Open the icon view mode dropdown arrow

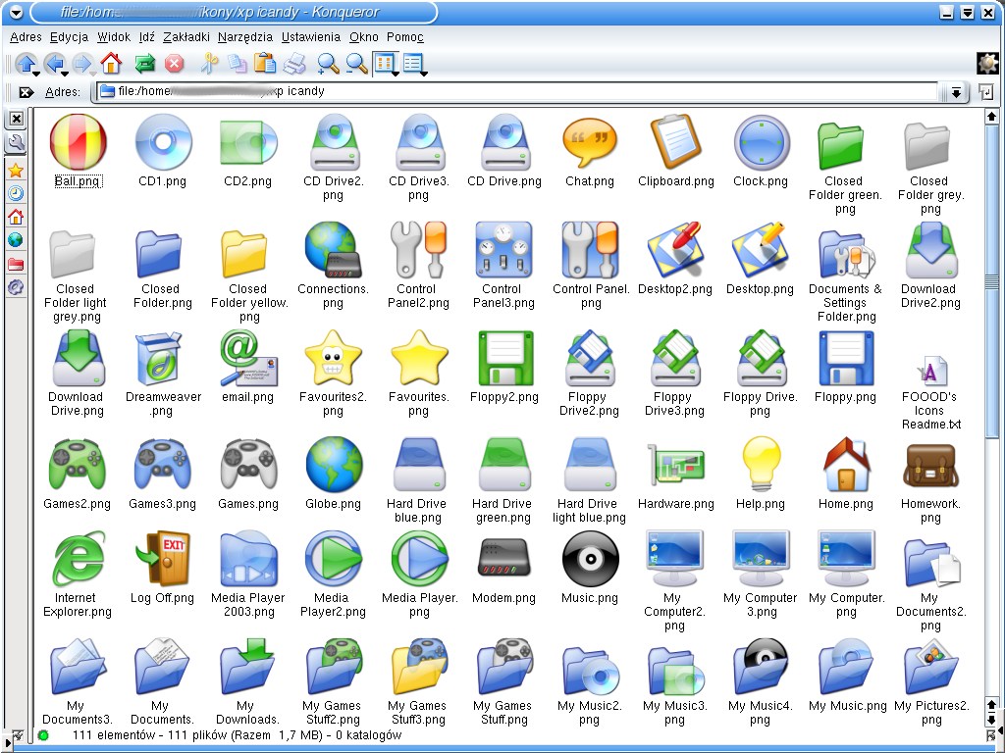[x=396, y=73]
